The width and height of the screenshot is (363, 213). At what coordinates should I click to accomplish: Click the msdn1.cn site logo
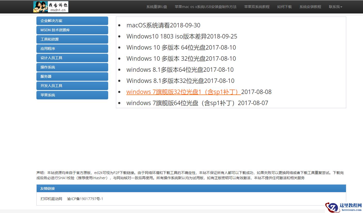click(51, 7)
